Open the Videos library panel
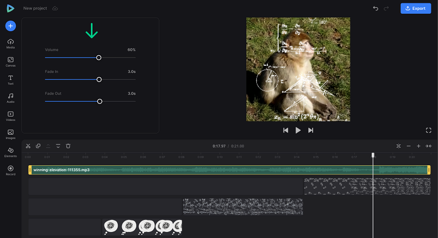The height and width of the screenshot is (238, 438). coord(10,117)
